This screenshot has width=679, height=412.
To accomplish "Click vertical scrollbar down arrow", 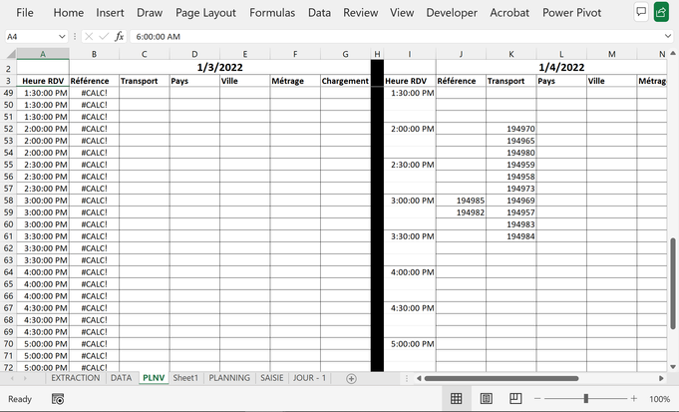I will pos(672,367).
